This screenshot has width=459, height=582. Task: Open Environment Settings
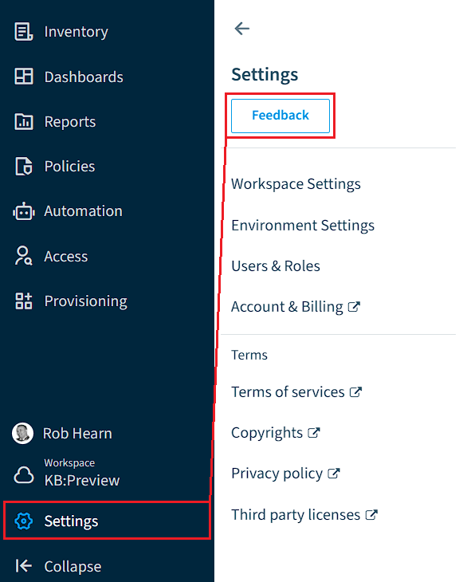point(303,226)
